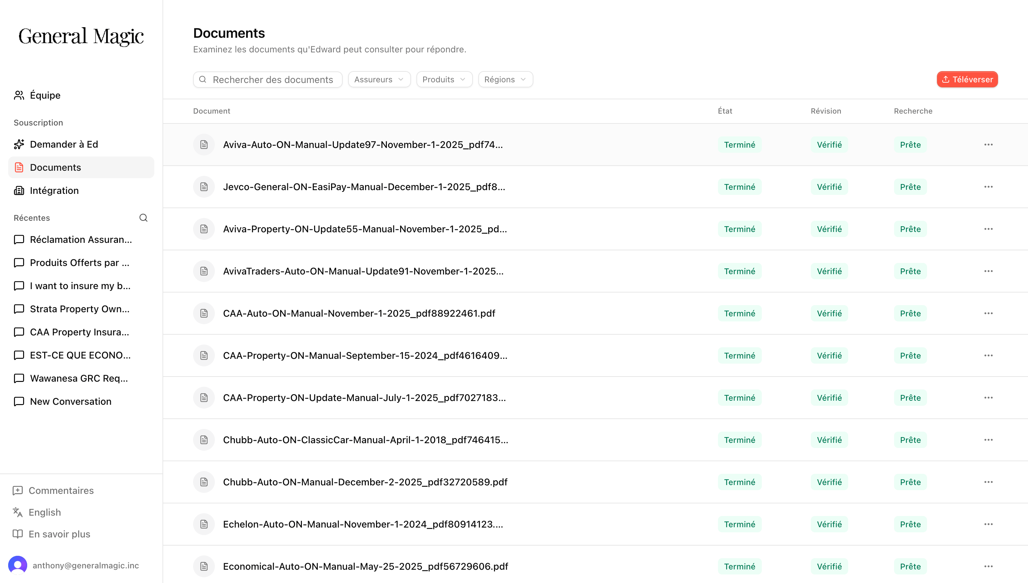
Task: Expand the Produits filter dropdown
Action: click(x=444, y=80)
